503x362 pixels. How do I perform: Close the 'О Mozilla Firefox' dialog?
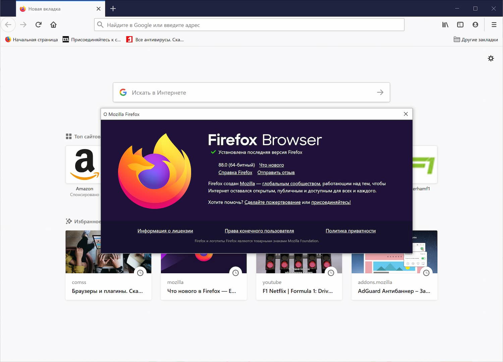point(406,114)
